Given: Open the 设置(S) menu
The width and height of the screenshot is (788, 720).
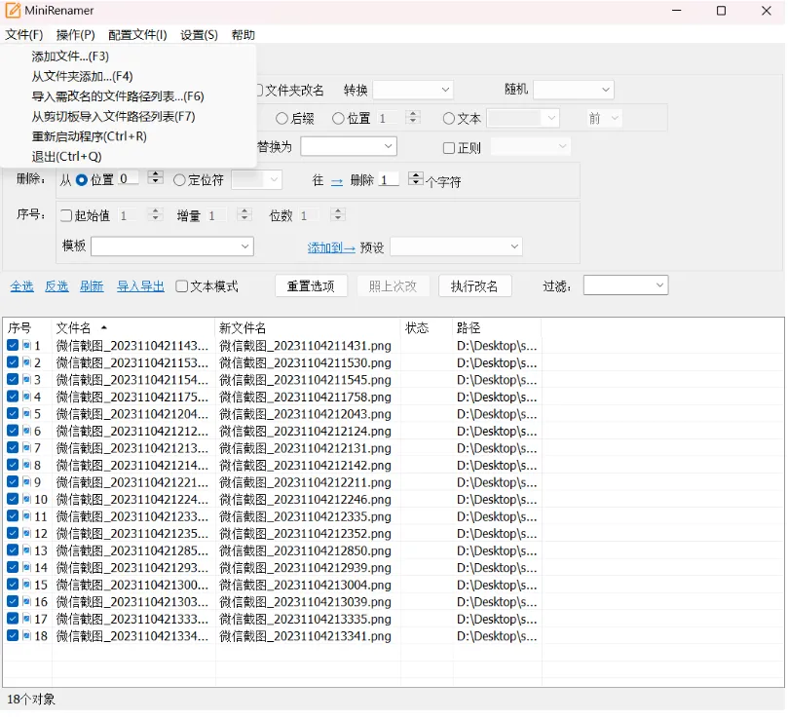Looking at the screenshot, I should pos(199,35).
